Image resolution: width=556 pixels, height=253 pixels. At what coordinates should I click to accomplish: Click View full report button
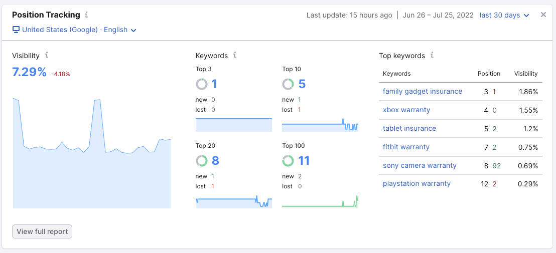[x=42, y=231]
